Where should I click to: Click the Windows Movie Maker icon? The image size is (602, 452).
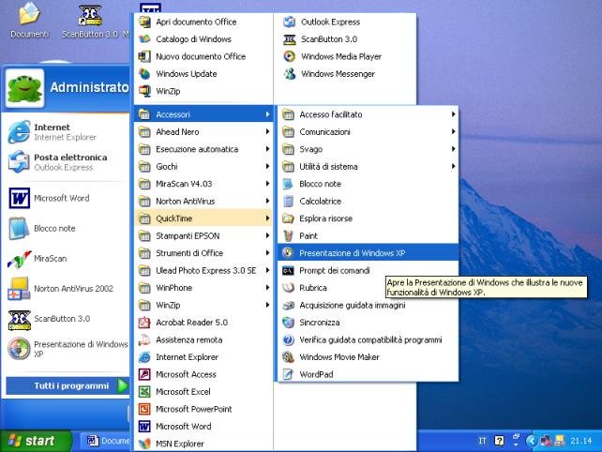(x=288, y=357)
